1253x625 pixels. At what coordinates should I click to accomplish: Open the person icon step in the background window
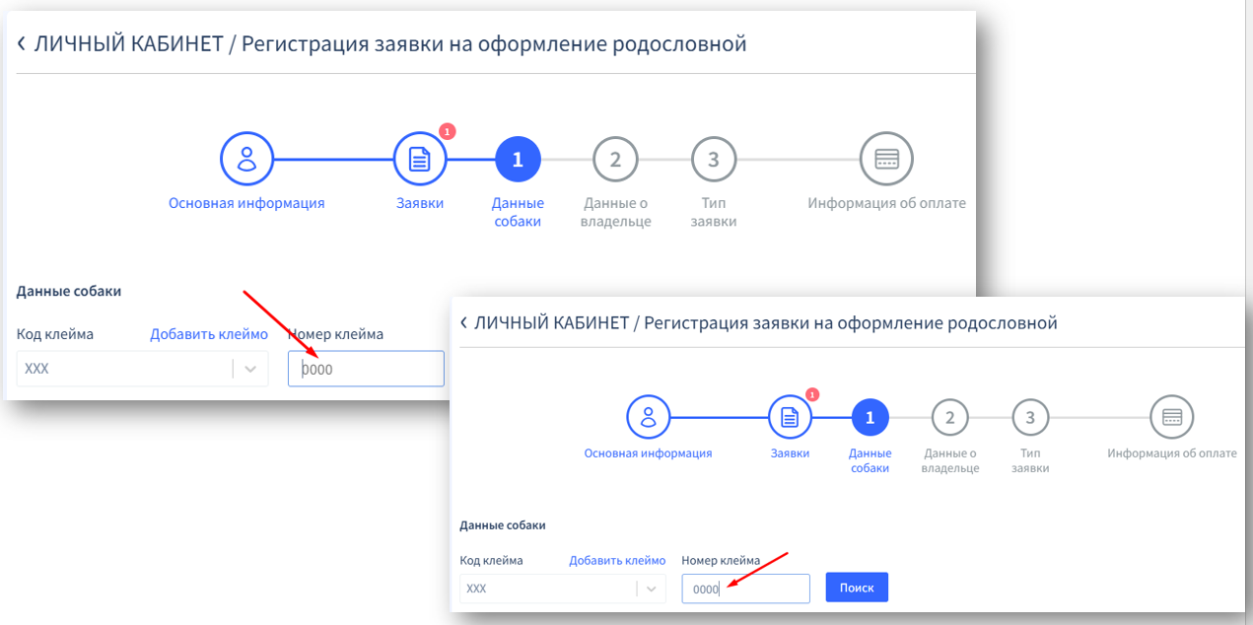tap(246, 159)
